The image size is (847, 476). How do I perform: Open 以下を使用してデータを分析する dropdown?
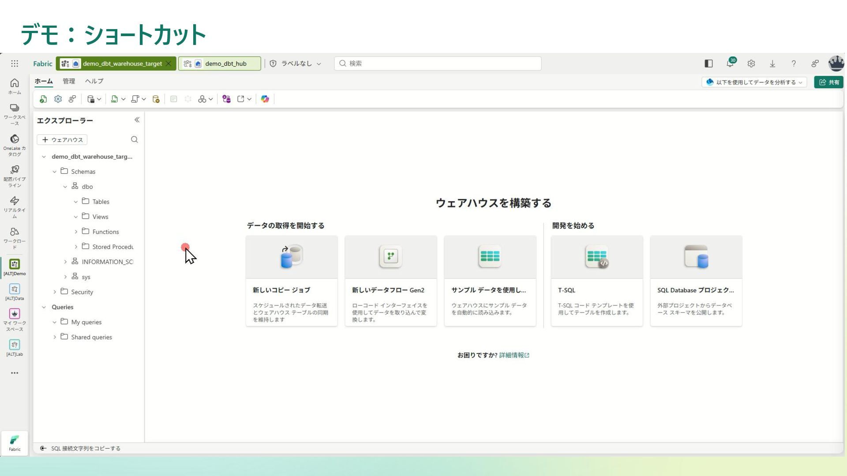tap(754, 82)
